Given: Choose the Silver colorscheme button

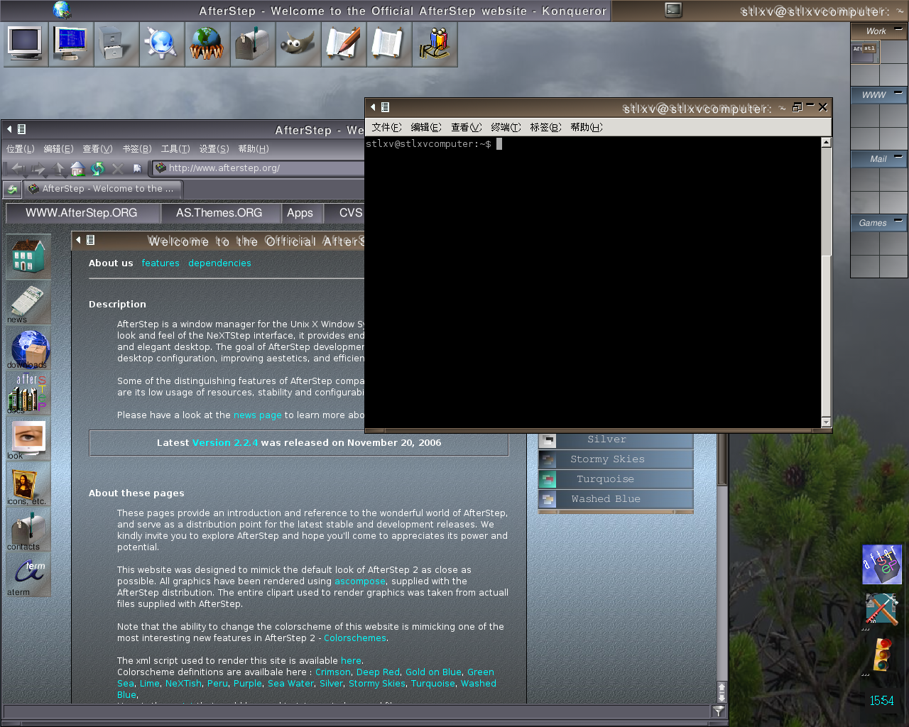Looking at the screenshot, I should tap(616, 440).
